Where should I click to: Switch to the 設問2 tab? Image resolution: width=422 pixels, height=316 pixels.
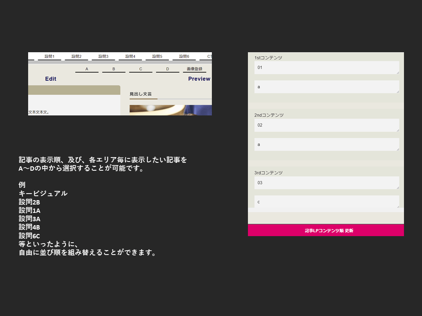coord(76,57)
